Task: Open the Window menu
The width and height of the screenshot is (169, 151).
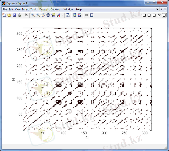Action: pyautogui.click(x=69, y=10)
